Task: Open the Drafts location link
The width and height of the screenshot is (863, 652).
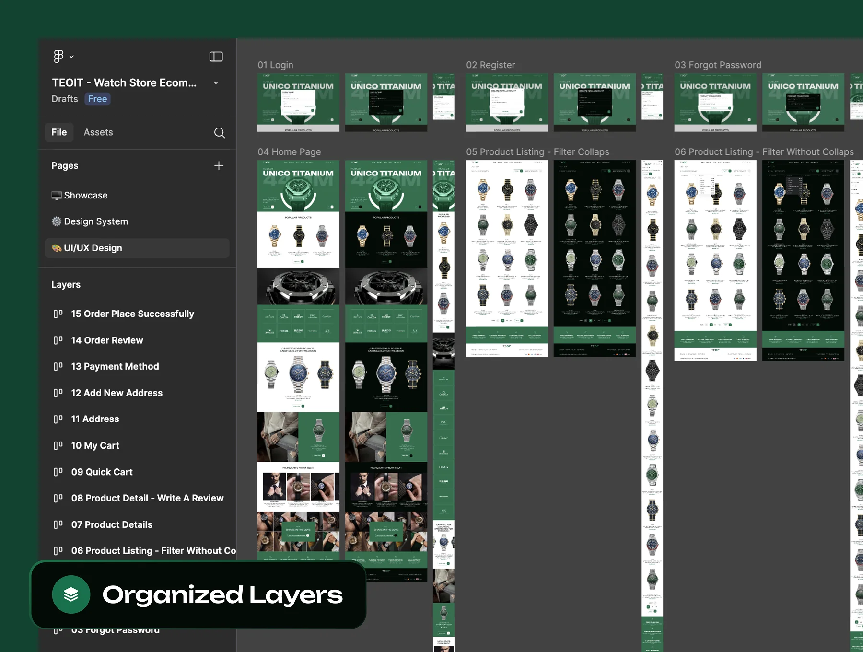Action: pyautogui.click(x=65, y=99)
